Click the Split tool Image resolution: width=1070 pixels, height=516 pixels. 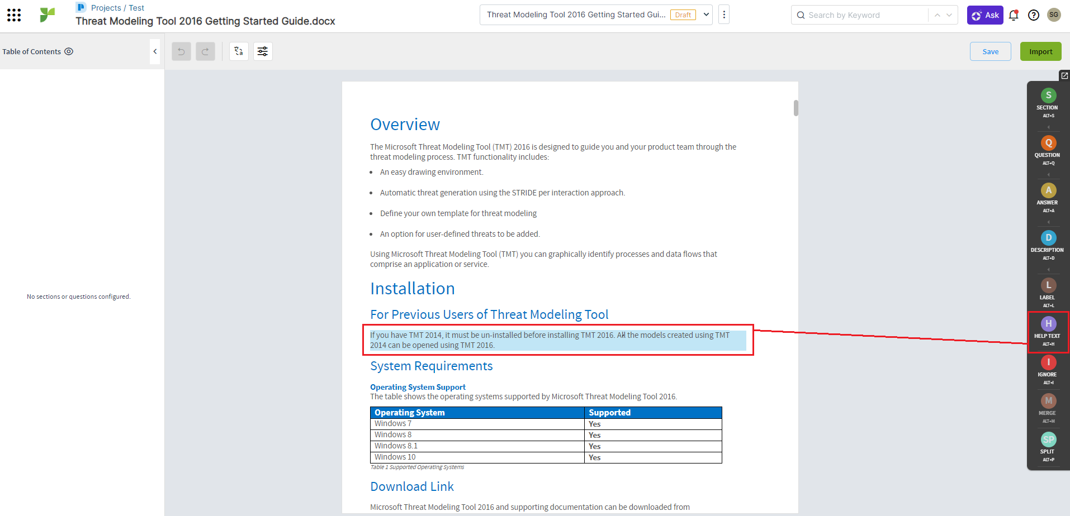click(x=1048, y=447)
